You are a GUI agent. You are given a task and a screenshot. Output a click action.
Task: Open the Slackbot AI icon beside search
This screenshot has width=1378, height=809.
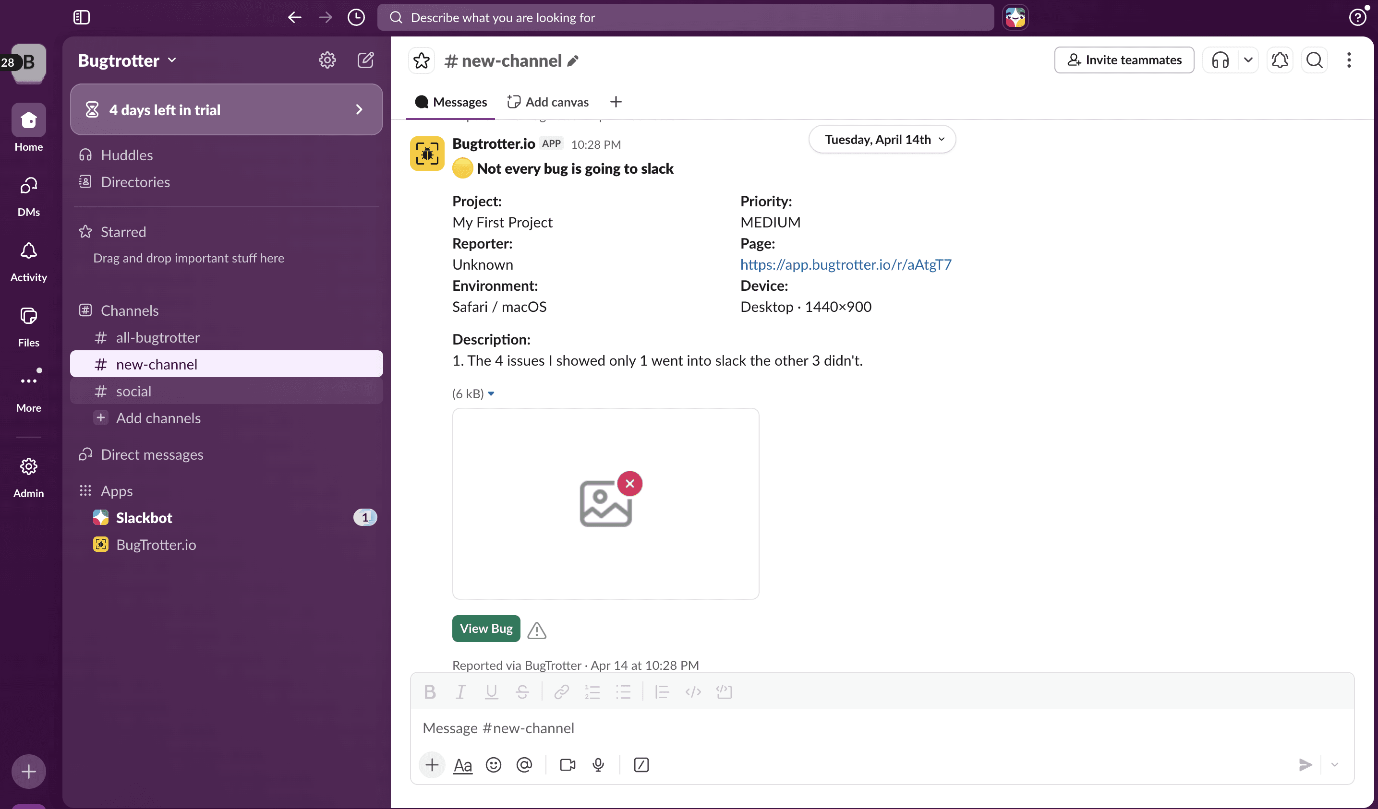coord(1015,17)
